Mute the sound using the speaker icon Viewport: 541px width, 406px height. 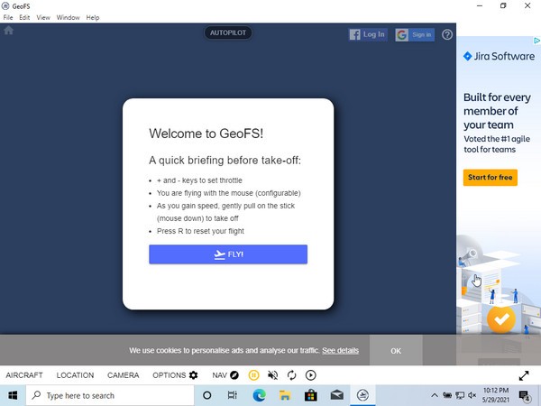(273, 375)
